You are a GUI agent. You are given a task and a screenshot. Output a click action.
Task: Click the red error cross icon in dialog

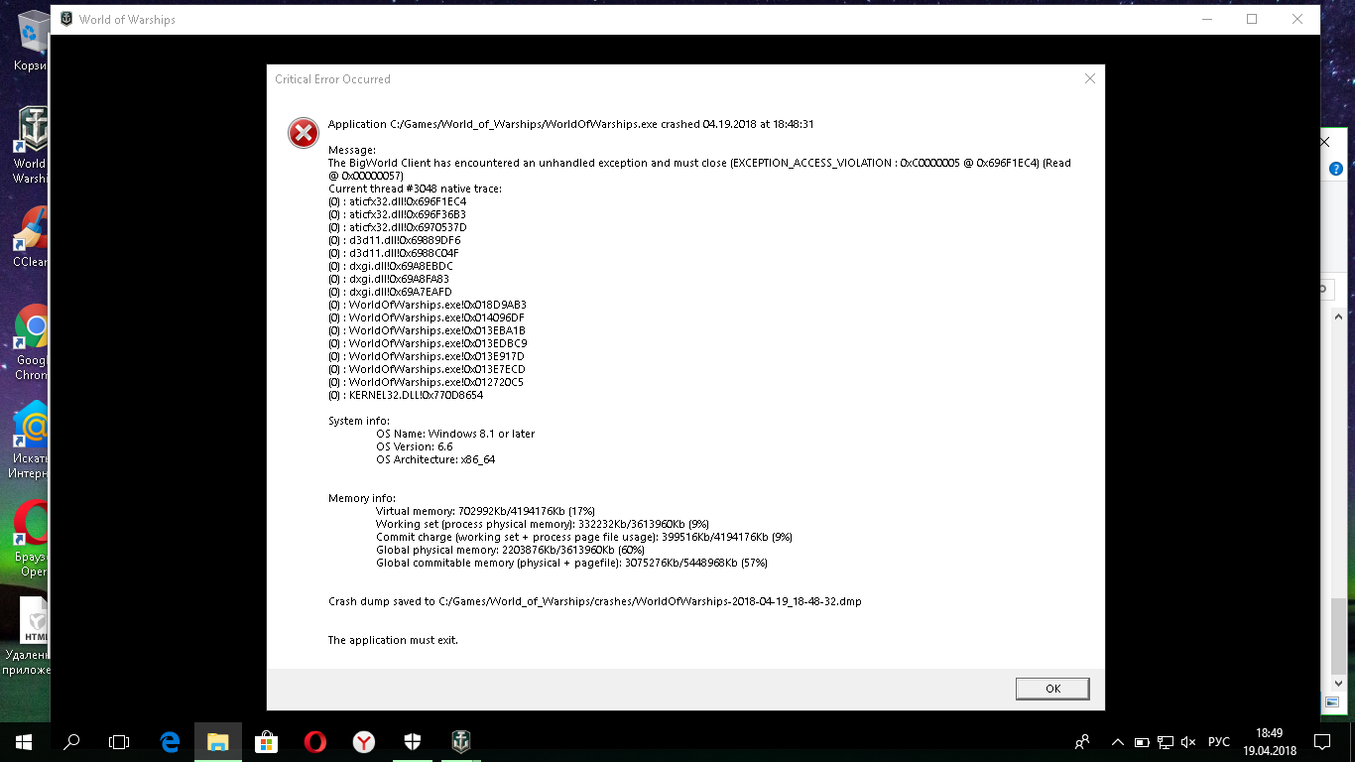click(x=304, y=133)
